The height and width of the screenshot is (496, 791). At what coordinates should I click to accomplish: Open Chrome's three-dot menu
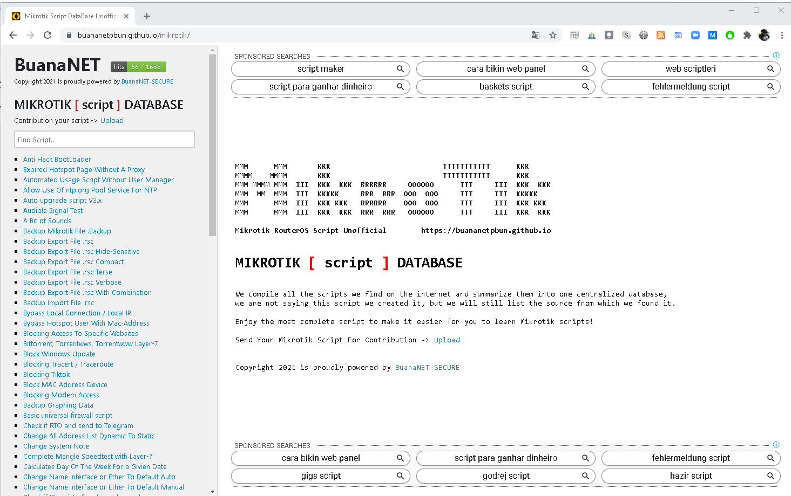[x=782, y=35]
